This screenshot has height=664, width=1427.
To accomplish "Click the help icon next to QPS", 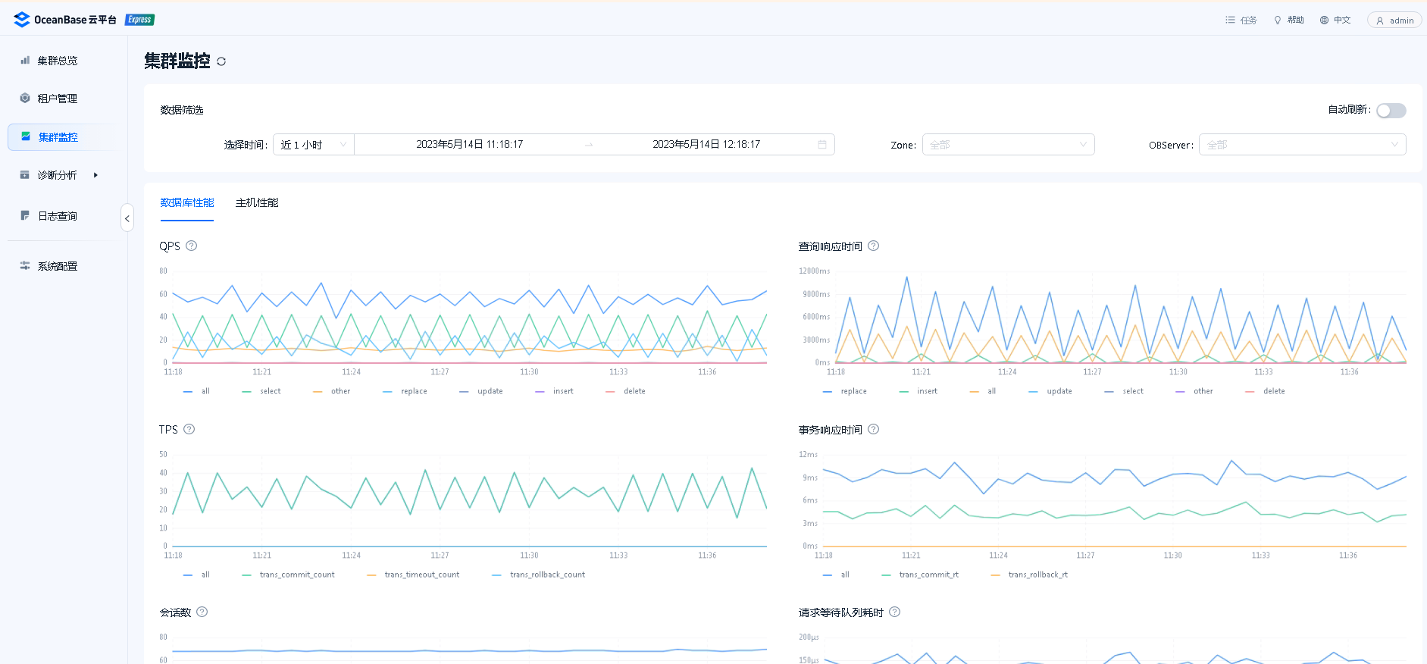I will pyautogui.click(x=192, y=246).
